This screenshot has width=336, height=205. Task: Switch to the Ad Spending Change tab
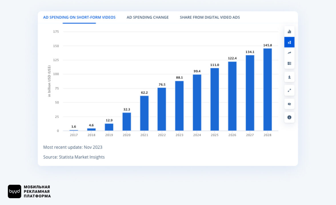(147, 17)
